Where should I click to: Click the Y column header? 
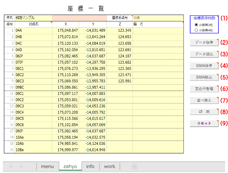pyautogui.click(x=93, y=24)
